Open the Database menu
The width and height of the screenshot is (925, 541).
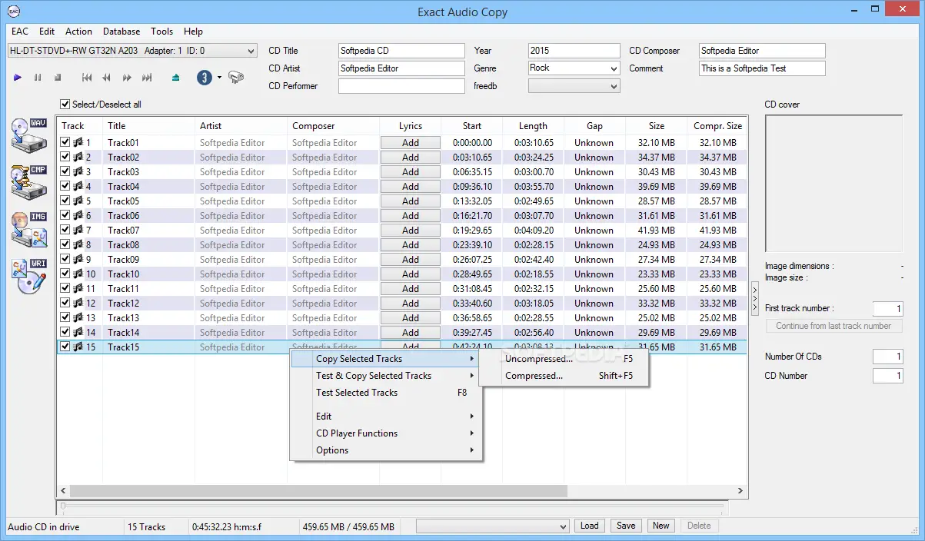tap(121, 32)
